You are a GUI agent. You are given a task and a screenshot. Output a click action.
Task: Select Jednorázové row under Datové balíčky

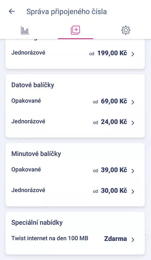coord(75,122)
